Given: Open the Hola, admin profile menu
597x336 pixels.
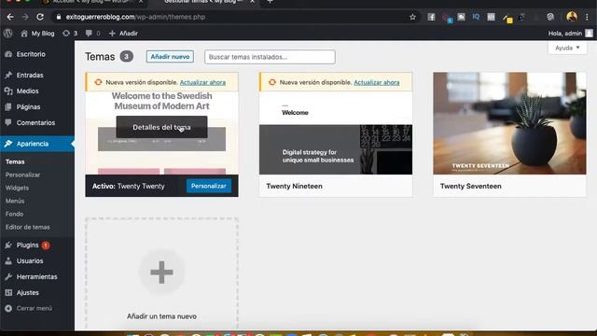Looking at the screenshot, I should coord(570,34).
